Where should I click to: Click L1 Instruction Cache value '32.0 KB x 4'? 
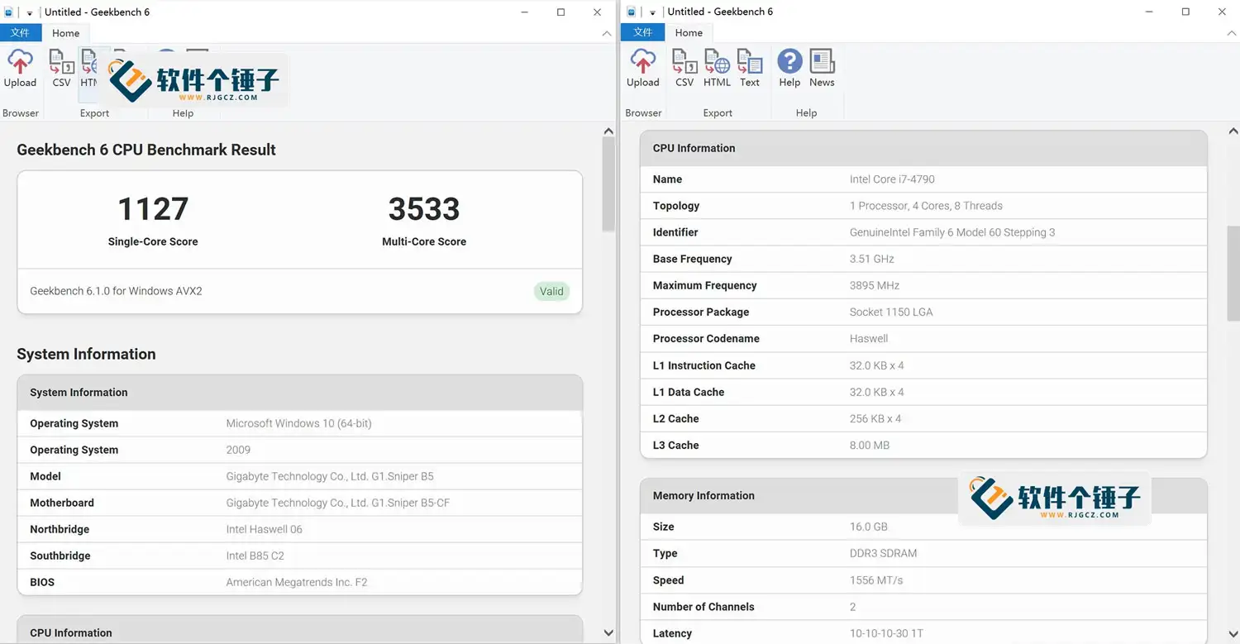click(x=877, y=365)
